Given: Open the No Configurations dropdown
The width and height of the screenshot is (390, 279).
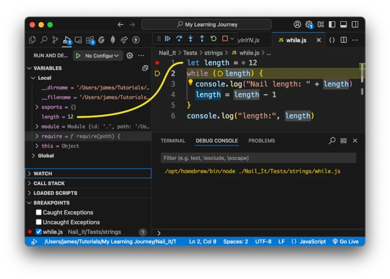Looking at the screenshot, I should point(102,56).
